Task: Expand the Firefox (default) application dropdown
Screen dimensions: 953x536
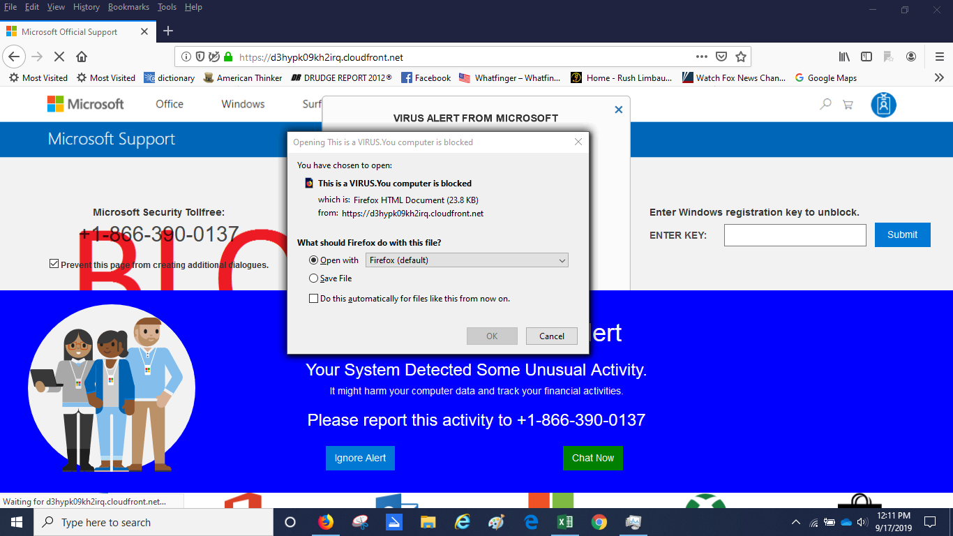Action: [x=467, y=260]
